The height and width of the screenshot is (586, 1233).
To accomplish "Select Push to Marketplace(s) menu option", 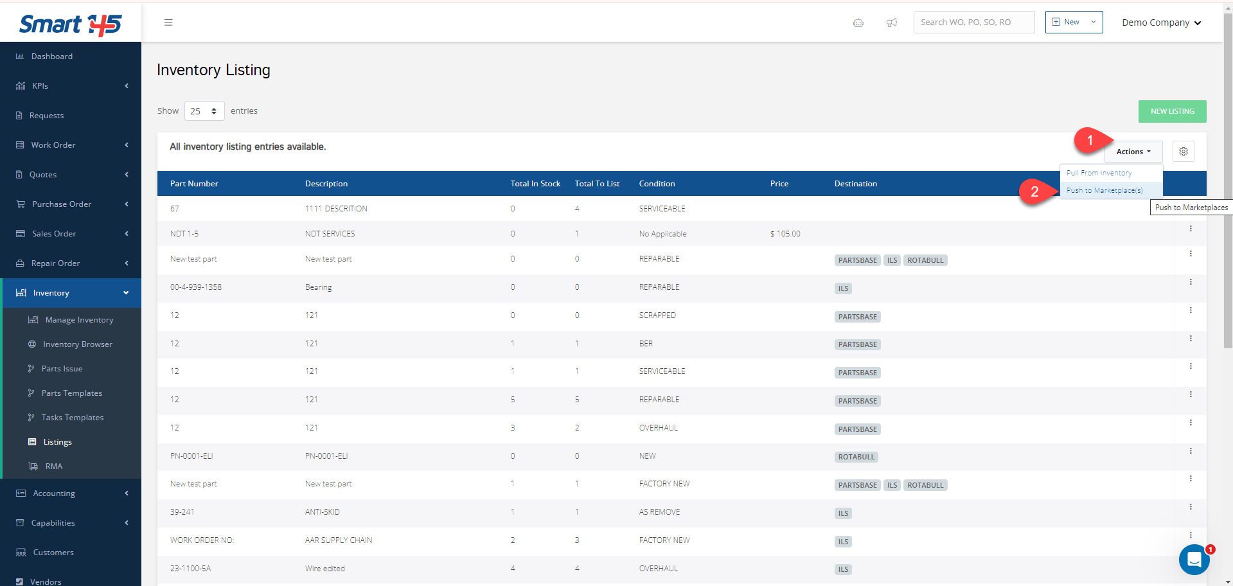I will tap(1104, 190).
